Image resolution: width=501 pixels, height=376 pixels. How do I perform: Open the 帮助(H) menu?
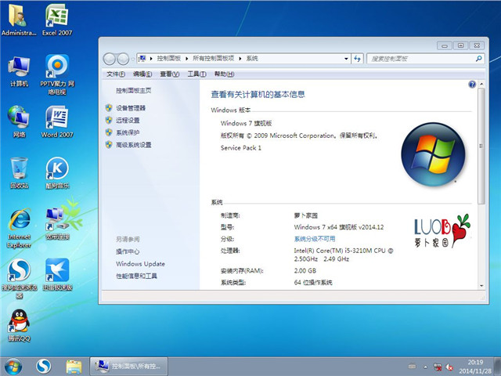pyautogui.click(x=224, y=74)
